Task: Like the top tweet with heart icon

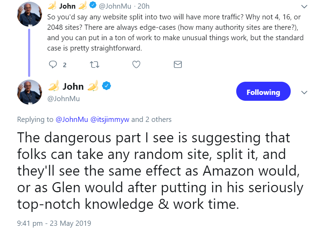Action: tap(136, 65)
